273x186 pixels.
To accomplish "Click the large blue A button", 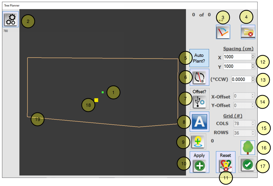I will click(199, 122).
